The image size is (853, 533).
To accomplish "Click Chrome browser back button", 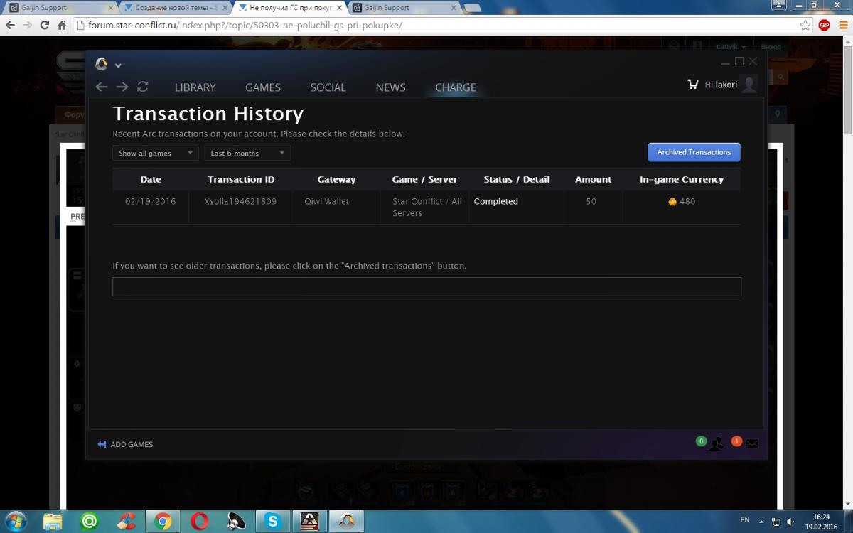I will (11, 25).
